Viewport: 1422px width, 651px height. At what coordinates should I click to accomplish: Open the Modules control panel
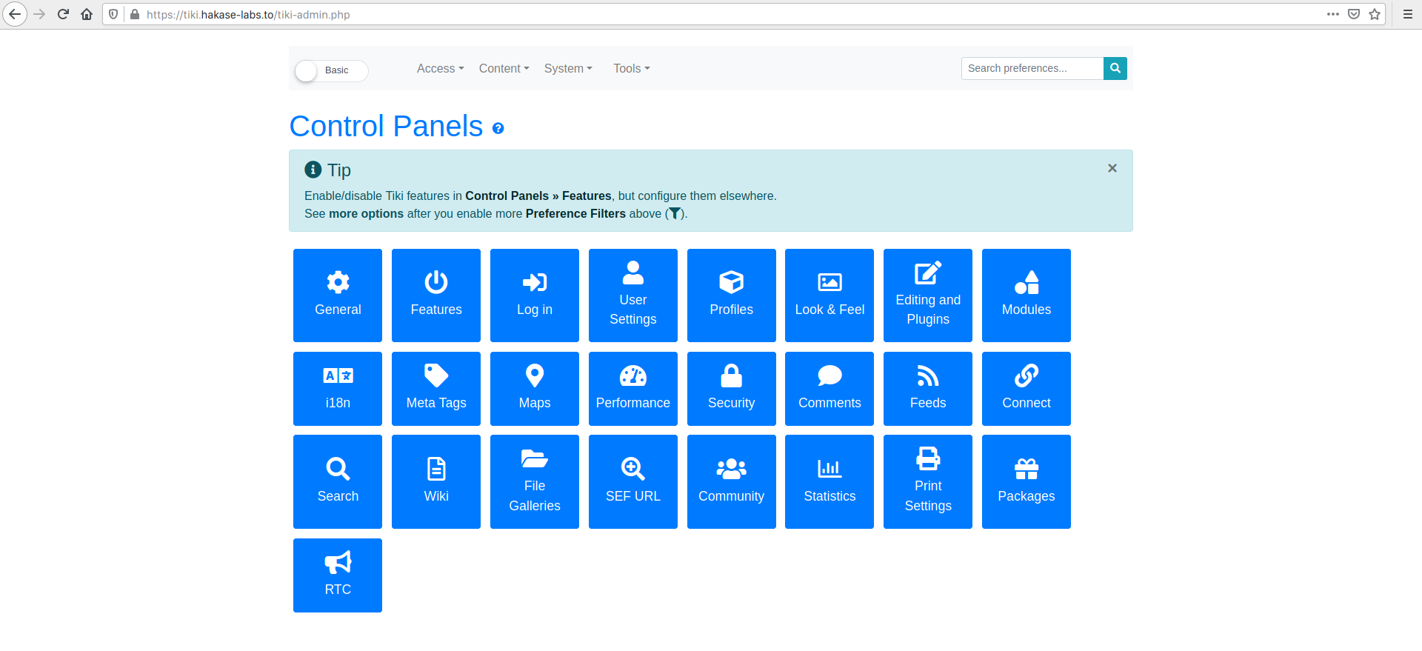(1027, 295)
